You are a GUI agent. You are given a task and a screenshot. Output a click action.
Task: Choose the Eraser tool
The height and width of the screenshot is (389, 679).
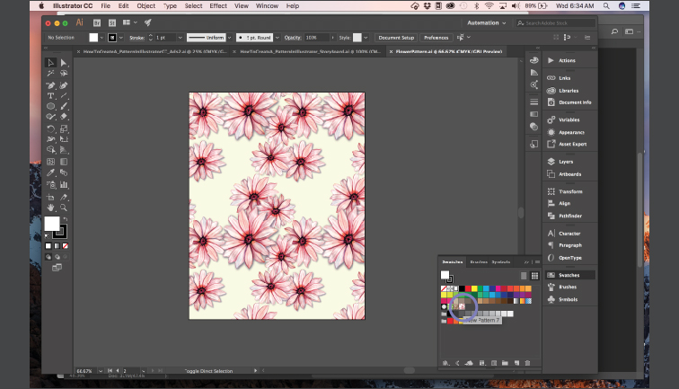click(x=64, y=117)
